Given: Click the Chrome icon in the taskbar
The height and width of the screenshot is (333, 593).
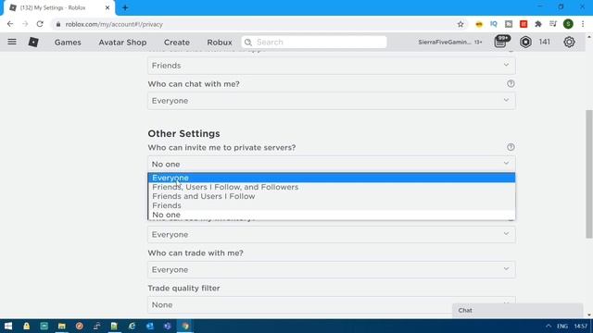Looking at the screenshot, I should [185, 326].
